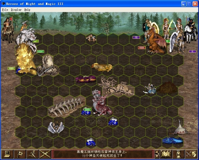The image size is (199, 160).
Task: Select the white-winged griffin at bottom left
Action: click(x=56, y=127)
